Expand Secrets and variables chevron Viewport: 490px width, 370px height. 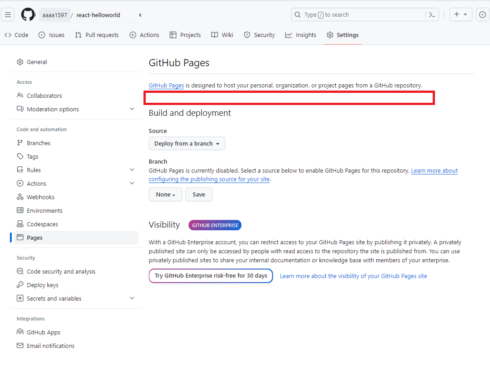[x=132, y=298]
